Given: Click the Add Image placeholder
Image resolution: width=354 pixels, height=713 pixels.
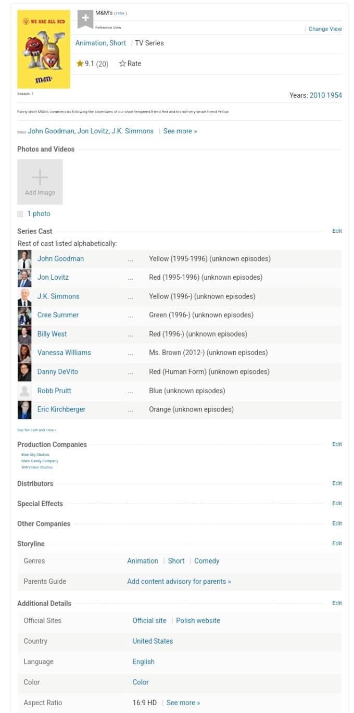Looking at the screenshot, I should click(x=40, y=182).
